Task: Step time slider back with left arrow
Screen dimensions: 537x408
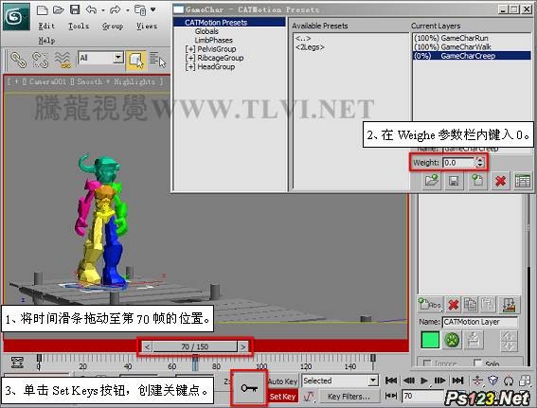Action: (x=147, y=346)
